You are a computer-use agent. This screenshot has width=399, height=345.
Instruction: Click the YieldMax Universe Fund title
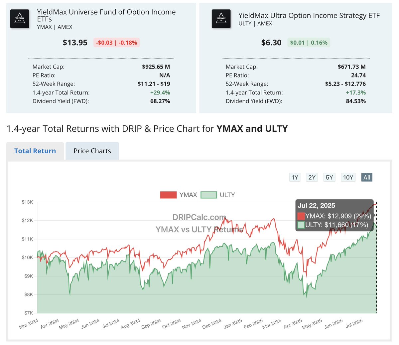tap(106, 16)
